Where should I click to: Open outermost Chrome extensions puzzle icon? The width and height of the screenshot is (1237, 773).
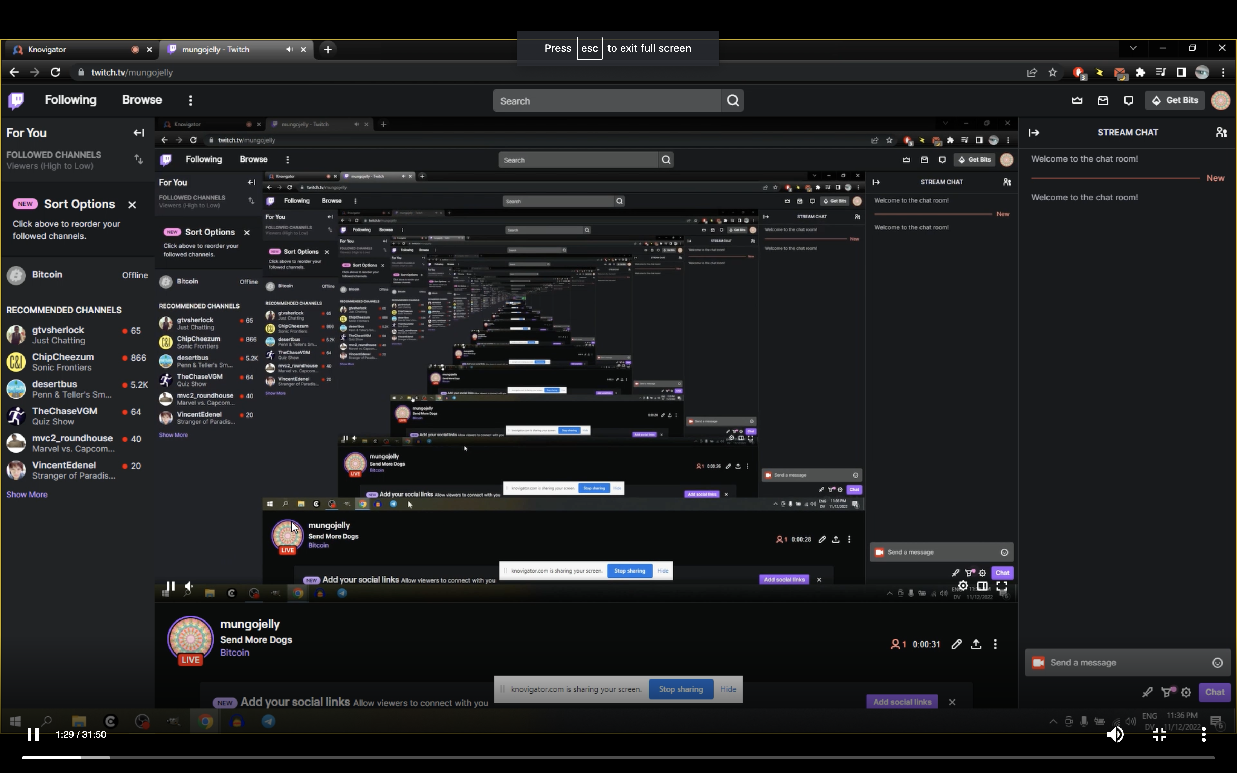pyautogui.click(x=1140, y=72)
